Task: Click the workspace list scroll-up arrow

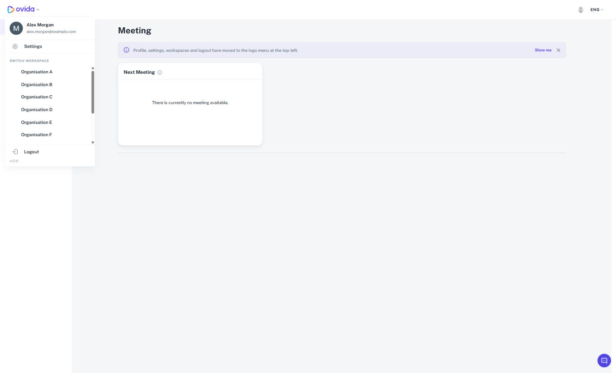Action: (x=93, y=68)
